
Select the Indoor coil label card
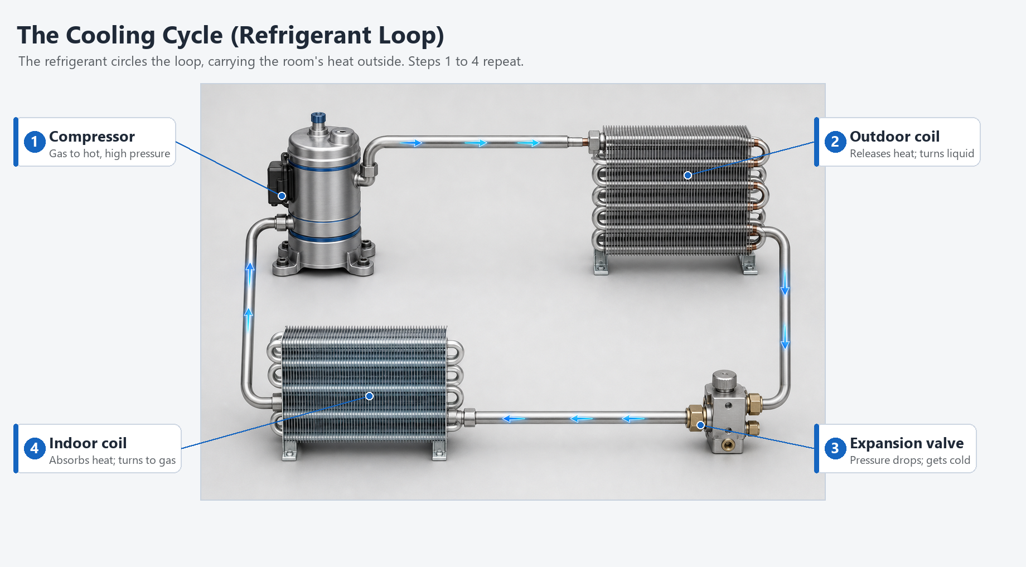(98, 448)
